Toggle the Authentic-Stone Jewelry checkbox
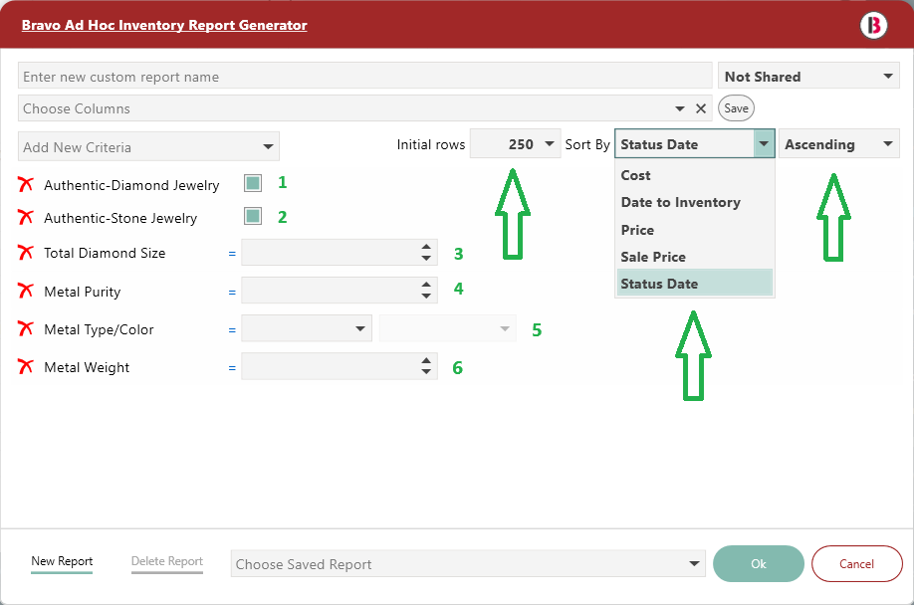This screenshot has width=914, height=605. (253, 216)
